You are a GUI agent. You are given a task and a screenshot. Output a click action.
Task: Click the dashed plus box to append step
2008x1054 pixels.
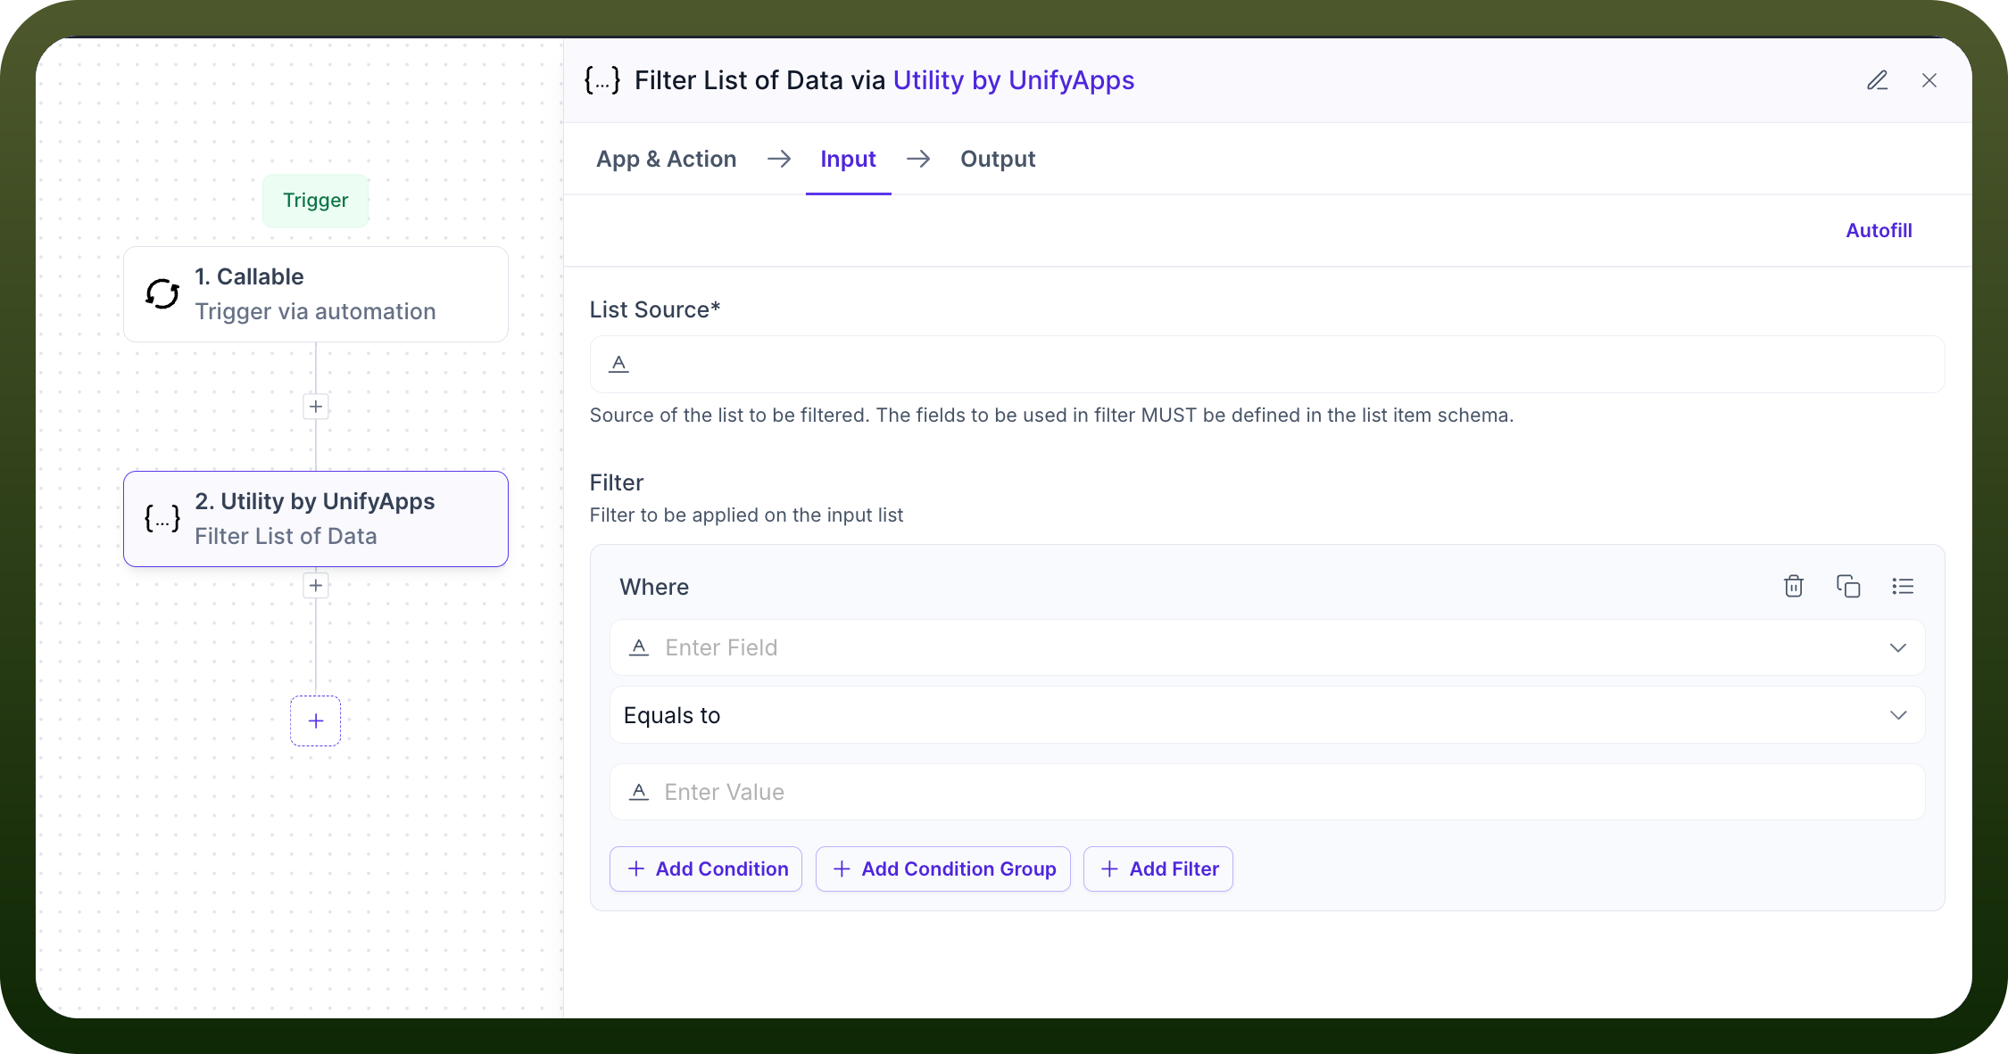point(316,721)
